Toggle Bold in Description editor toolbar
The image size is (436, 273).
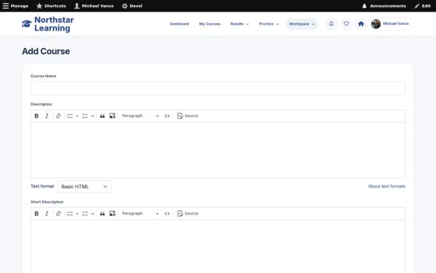click(x=36, y=116)
